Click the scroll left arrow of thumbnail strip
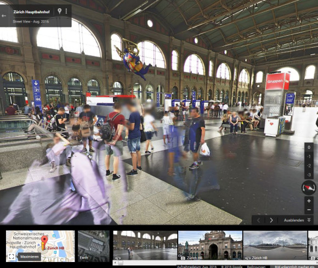The height and width of the screenshot is (268, 318). click(x=115, y=263)
